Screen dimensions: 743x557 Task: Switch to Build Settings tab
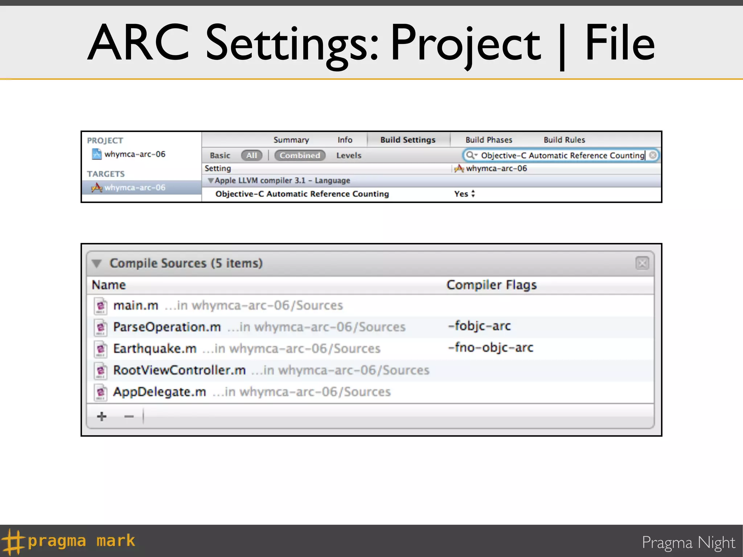pos(408,140)
